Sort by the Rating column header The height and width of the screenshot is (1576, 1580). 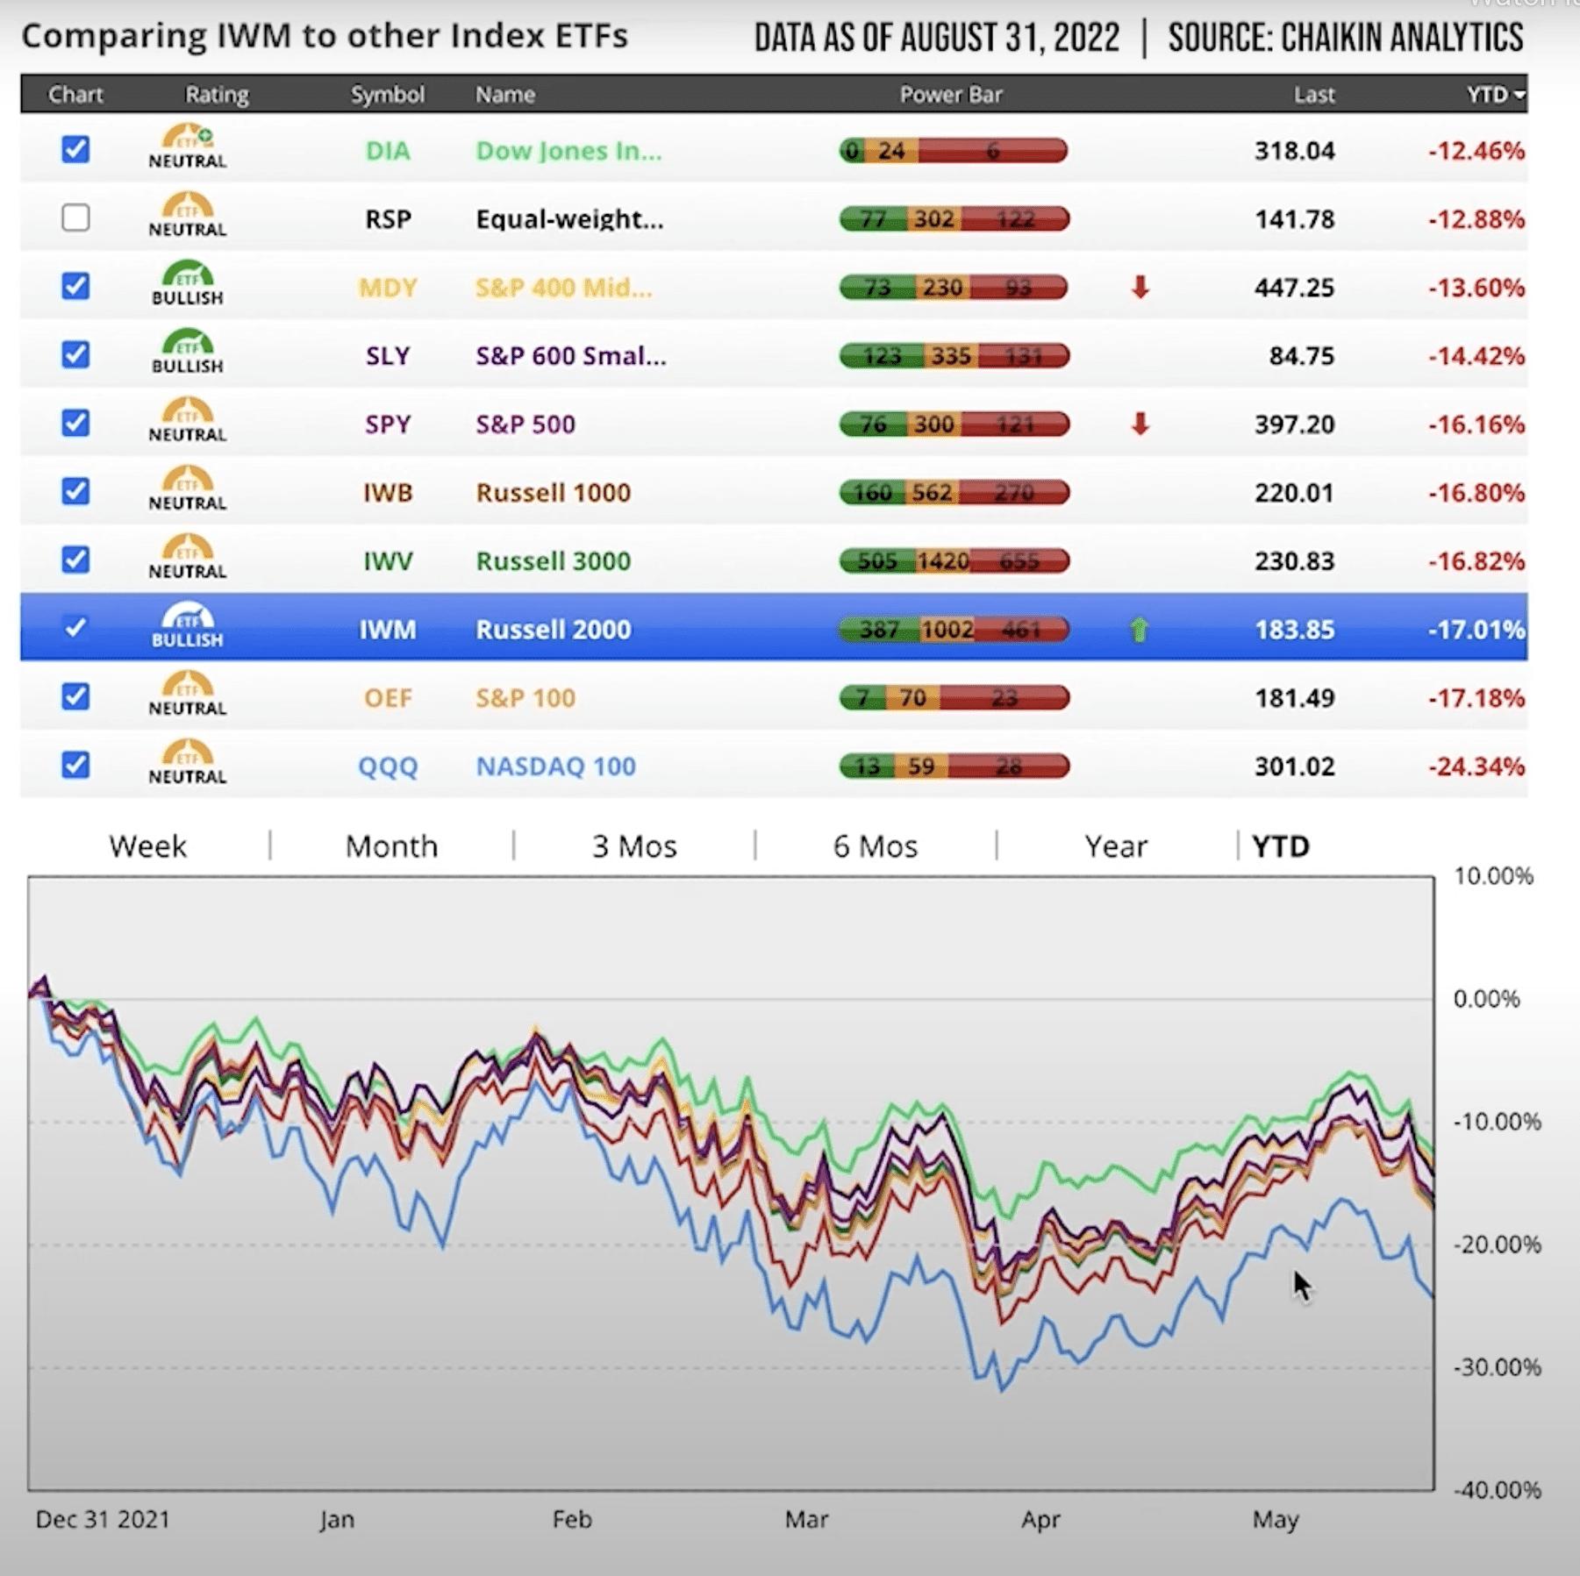[x=217, y=94]
